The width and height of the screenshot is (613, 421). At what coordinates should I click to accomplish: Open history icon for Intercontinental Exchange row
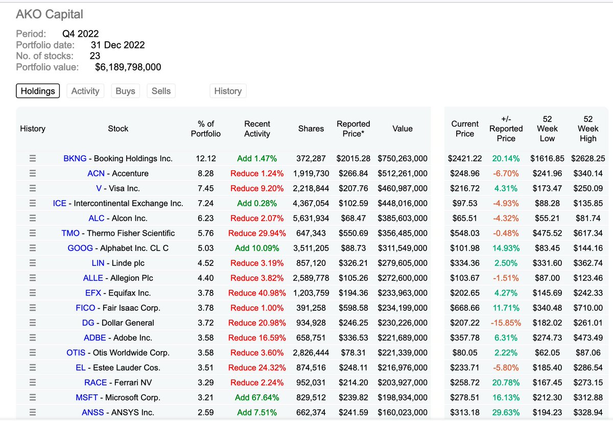33,203
